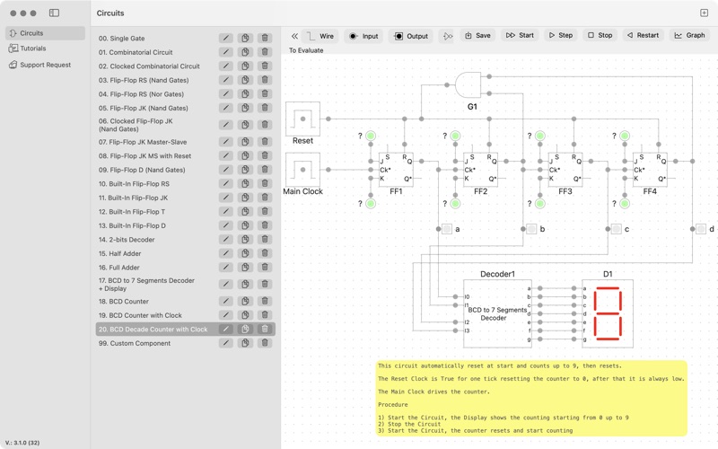Edit 16. Full Adder circuit

point(226,268)
